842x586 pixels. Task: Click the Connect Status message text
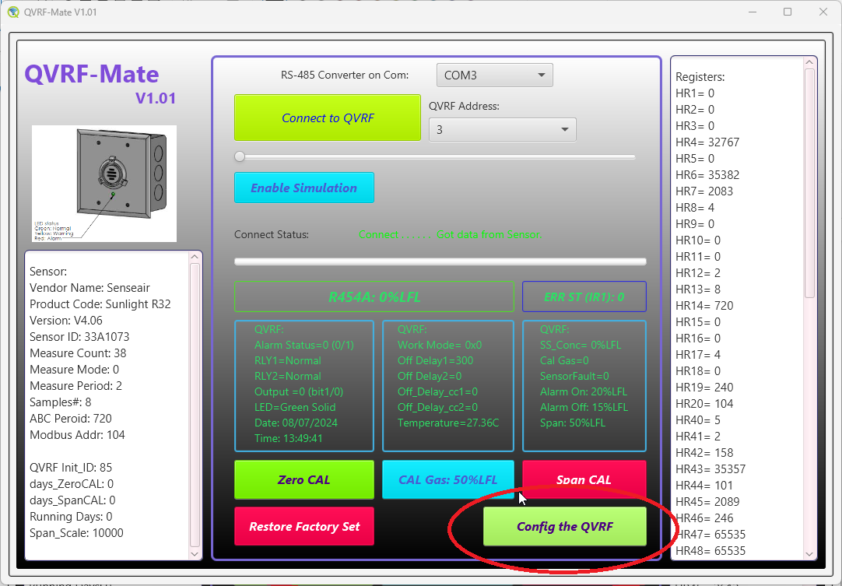point(450,235)
